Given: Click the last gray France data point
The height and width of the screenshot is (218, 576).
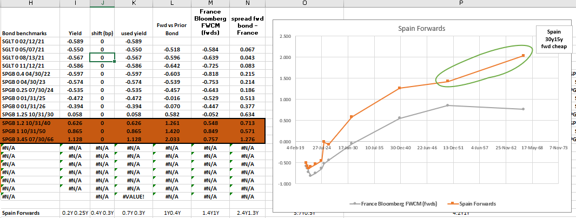Looking at the screenshot, I should 523,109.
